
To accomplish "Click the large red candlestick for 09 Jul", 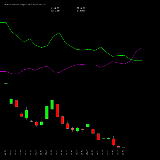I will 57,110.
